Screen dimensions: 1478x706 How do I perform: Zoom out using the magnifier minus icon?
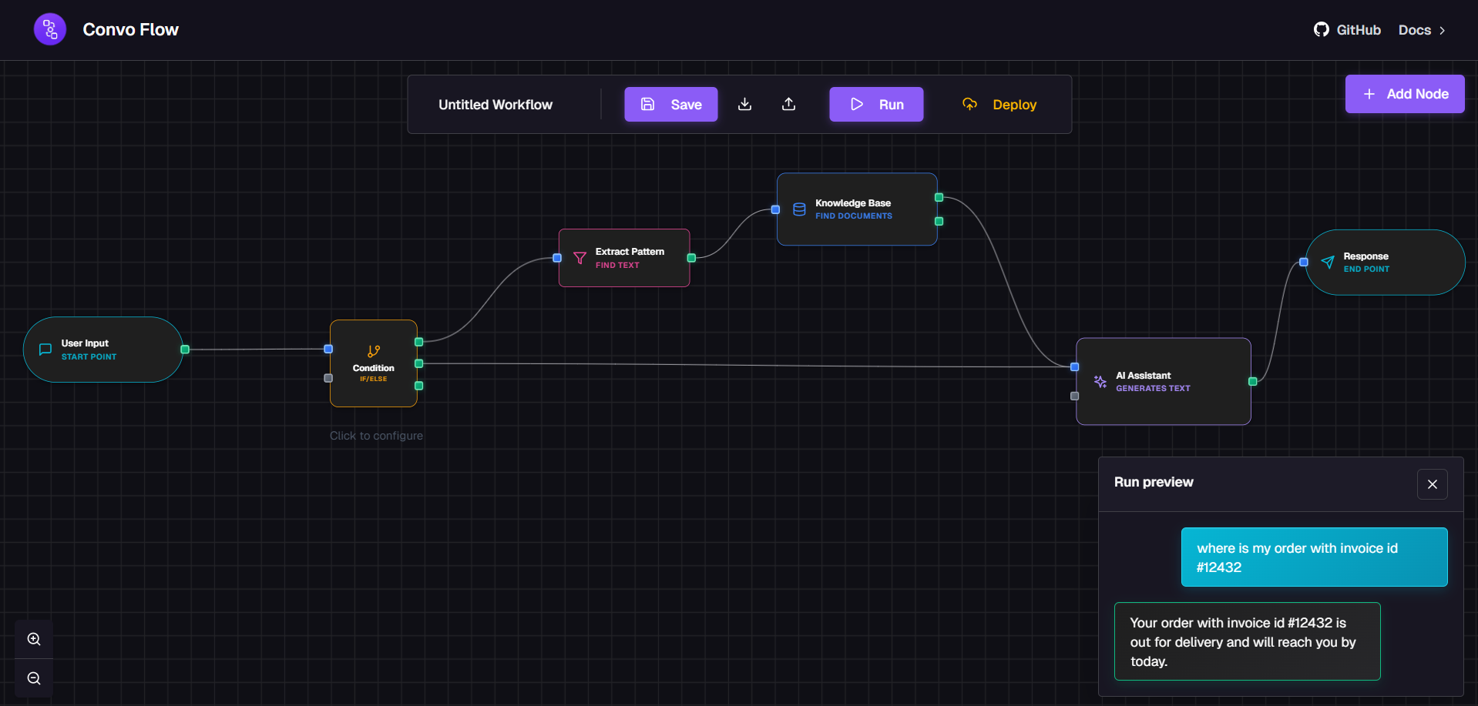(33, 678)
